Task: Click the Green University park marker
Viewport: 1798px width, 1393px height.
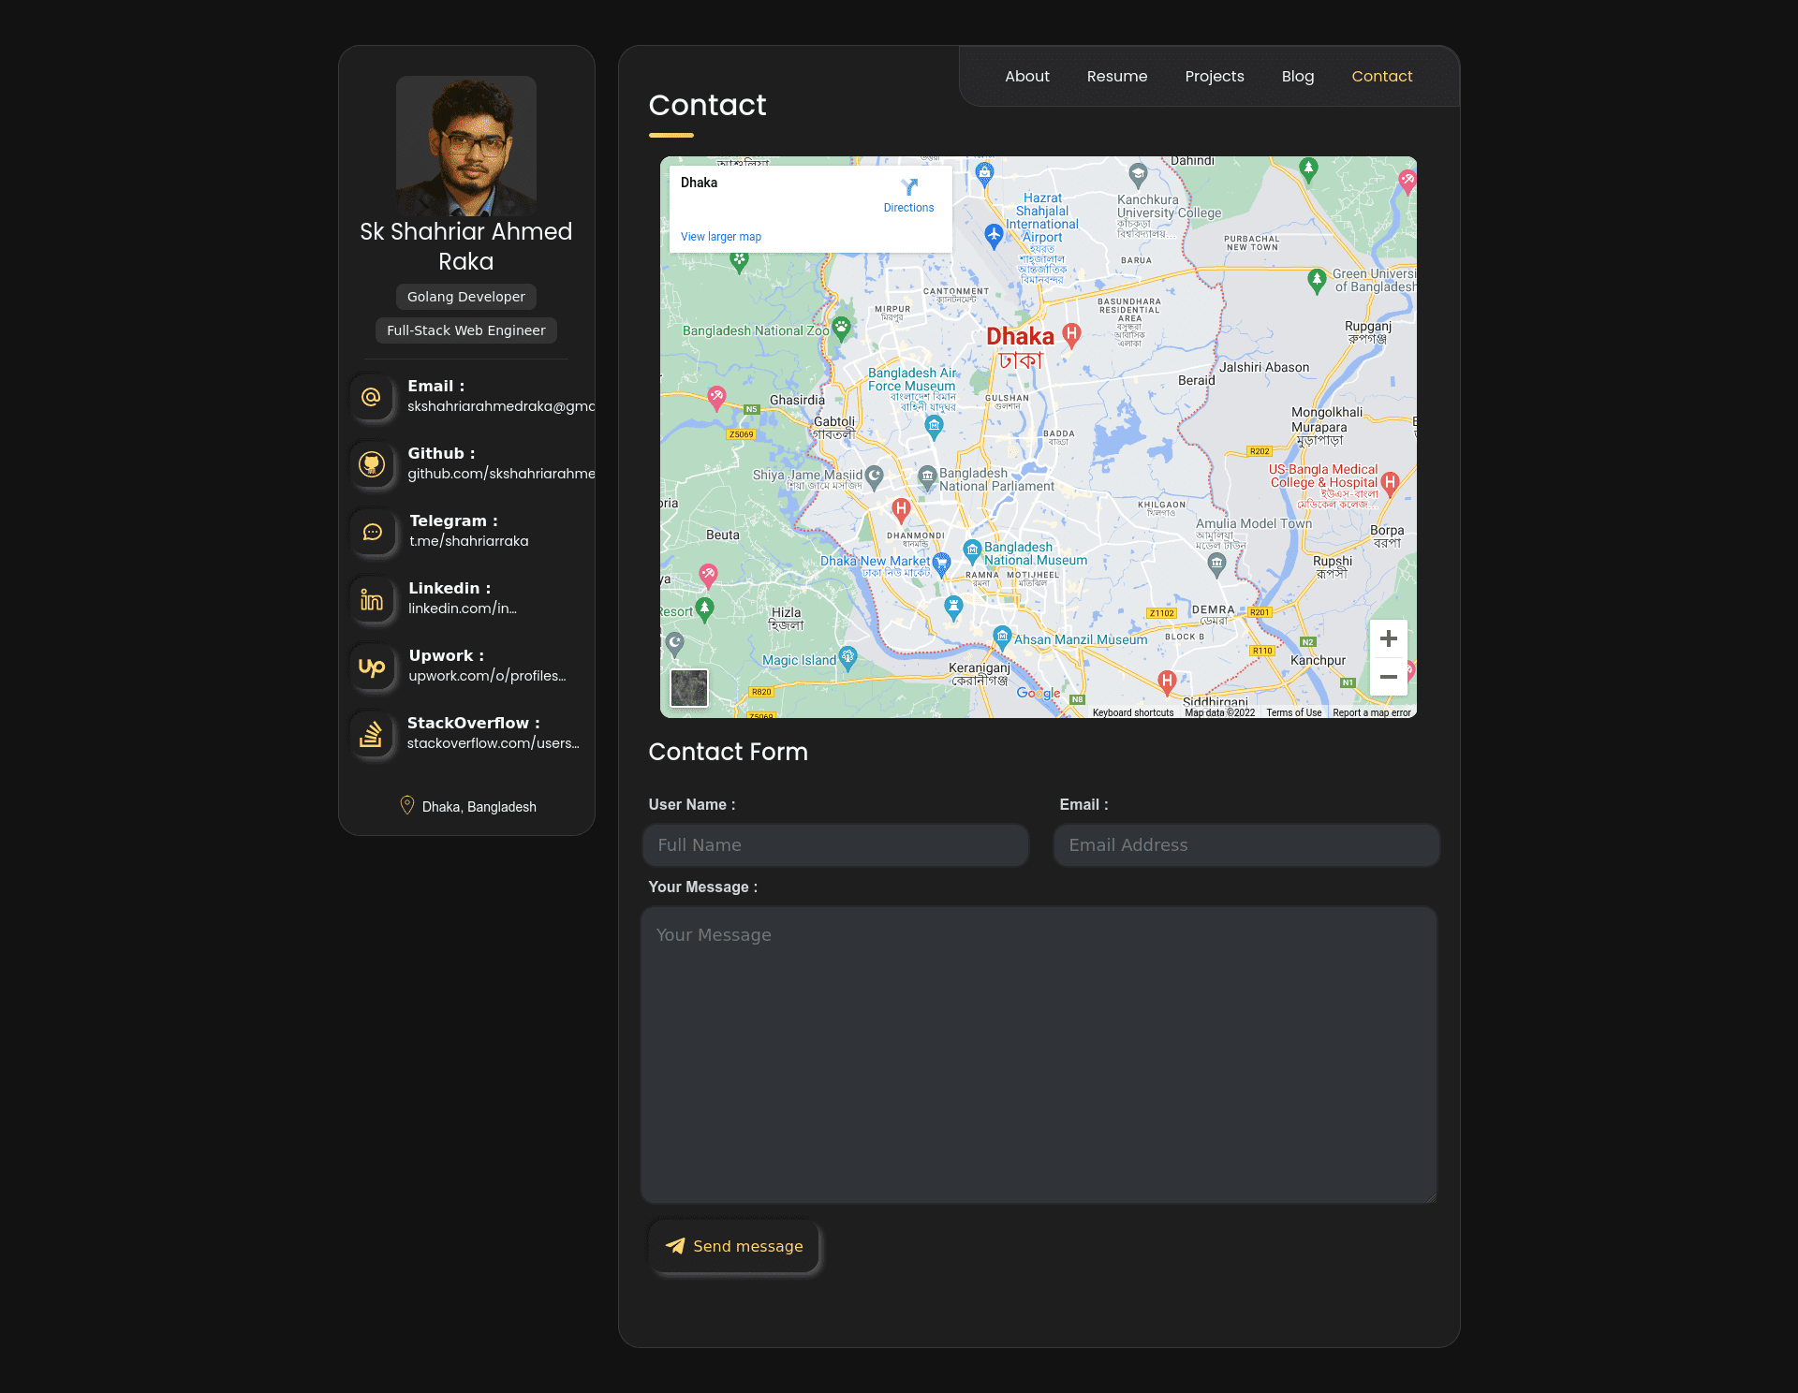Action: click(x=1317, y=280)
